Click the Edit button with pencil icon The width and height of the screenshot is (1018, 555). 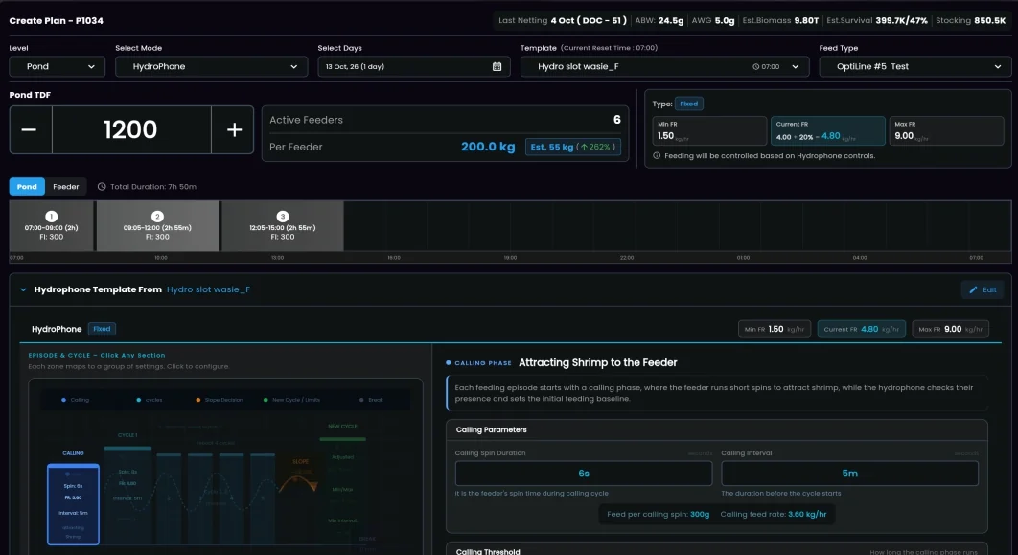(983, 290)
